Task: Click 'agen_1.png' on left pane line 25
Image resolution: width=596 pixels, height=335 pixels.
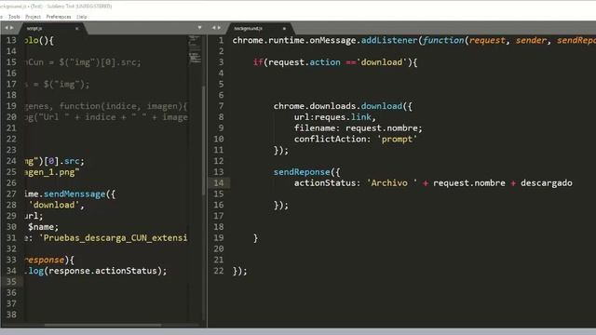Action: click(x=52, y=172)
